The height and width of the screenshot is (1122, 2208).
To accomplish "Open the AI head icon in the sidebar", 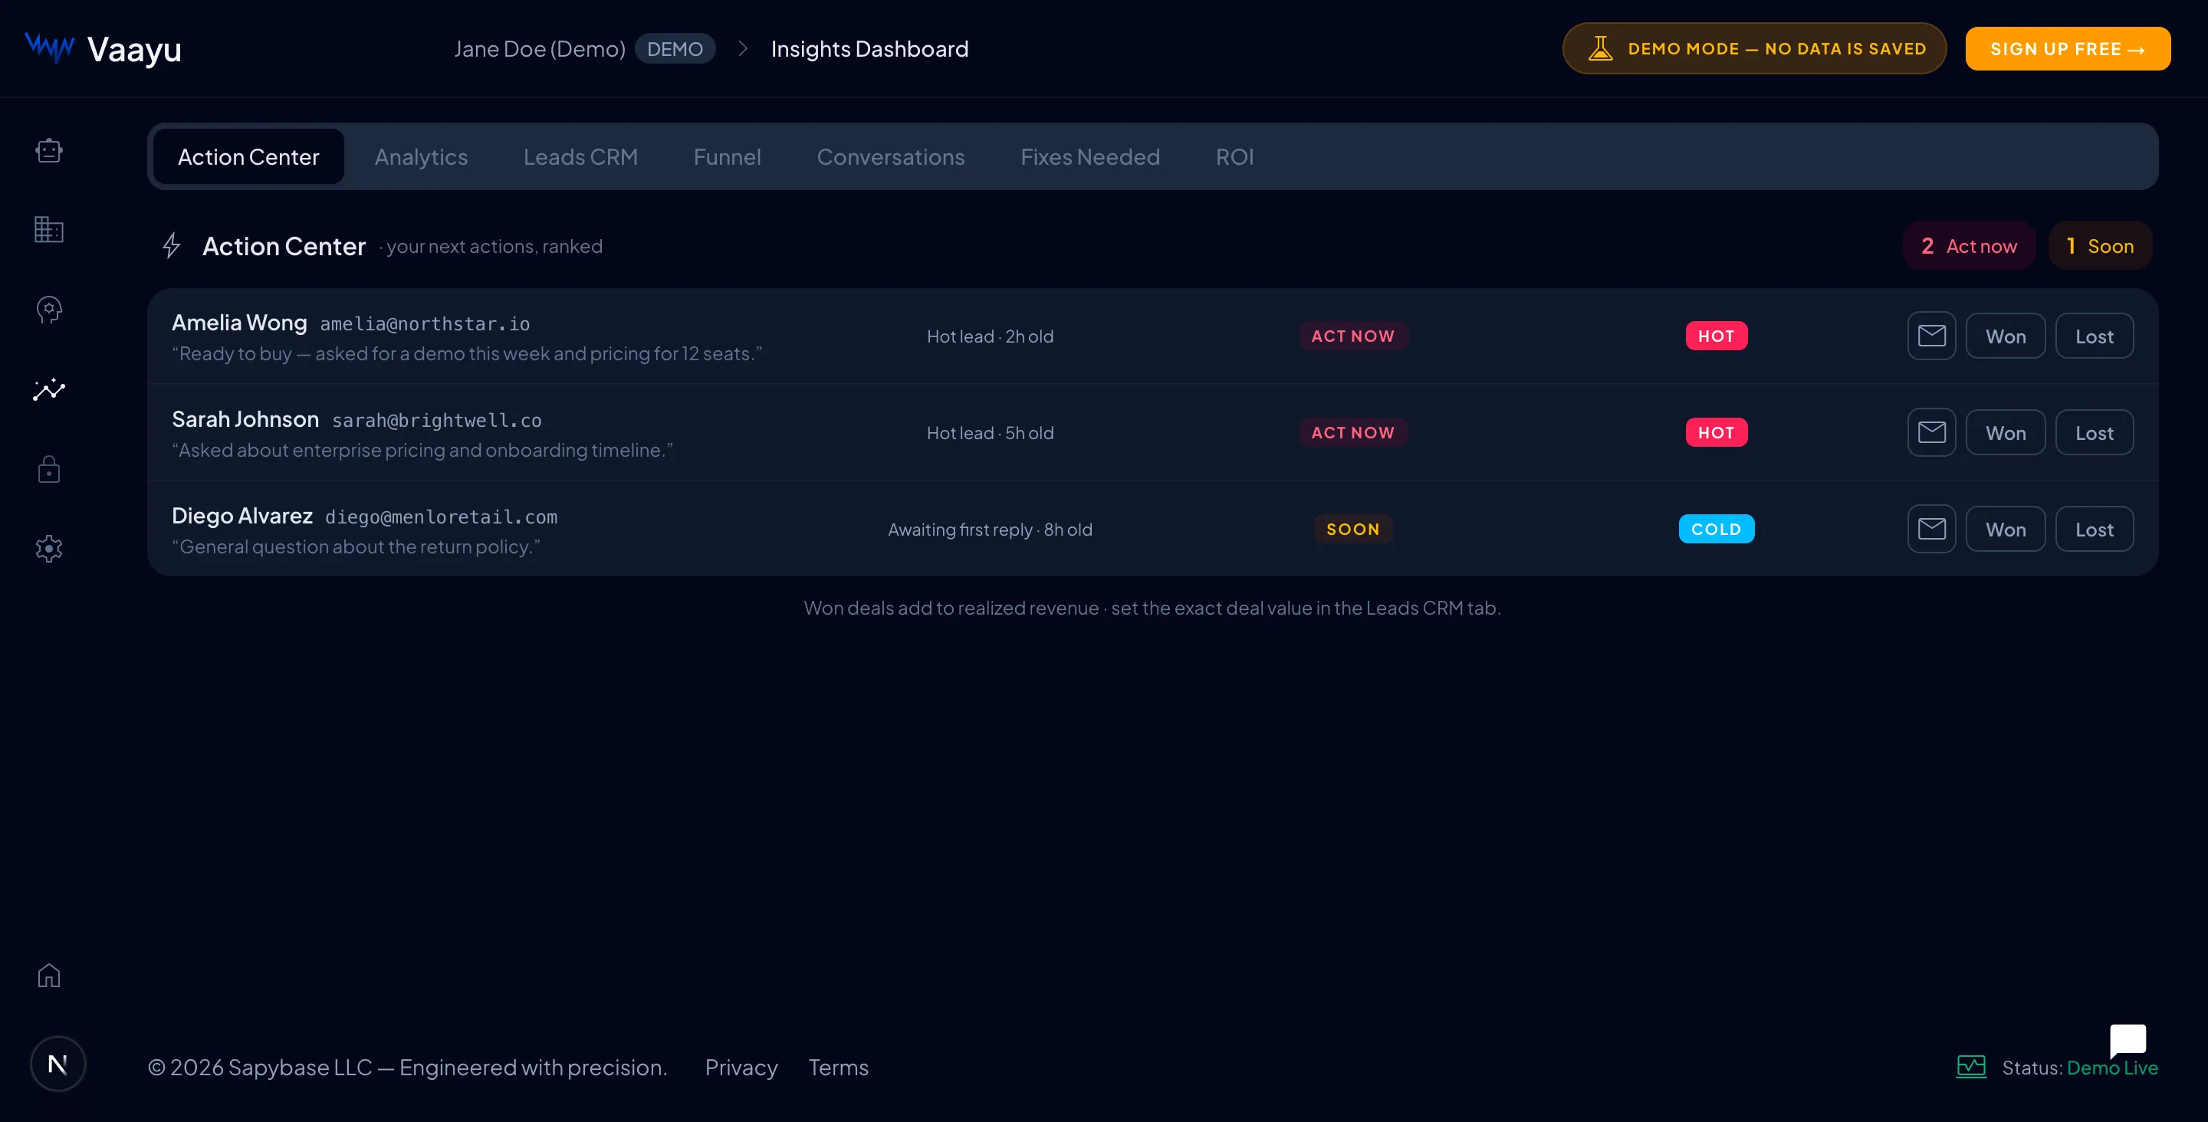I will click(49, 310).
